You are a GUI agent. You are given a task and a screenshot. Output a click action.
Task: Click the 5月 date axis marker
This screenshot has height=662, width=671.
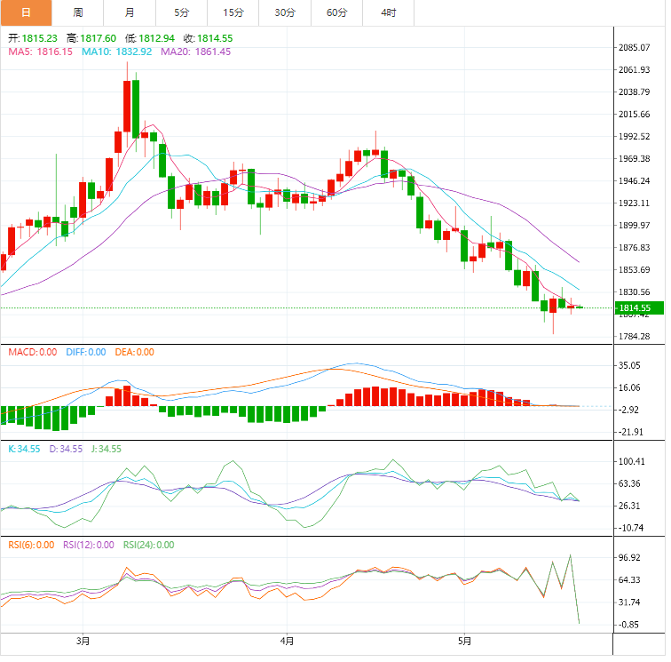465,642
